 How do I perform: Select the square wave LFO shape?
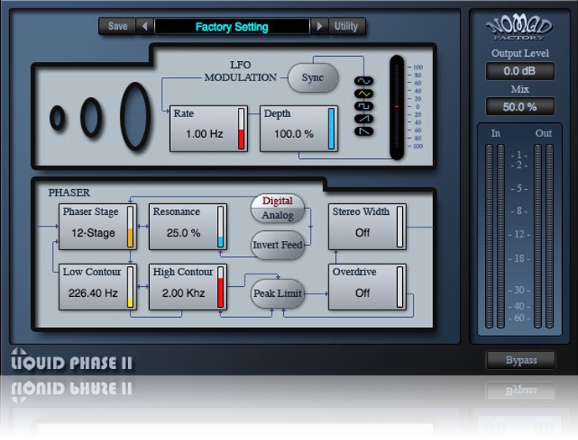[x=364, y=106]
